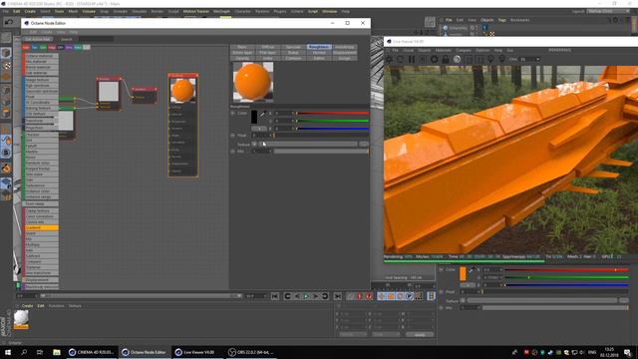Image resolution: width=638 pixels, height=359 pixels.
Task: Click the Roughness Texture long bar
Action: (x=308, y=144)
